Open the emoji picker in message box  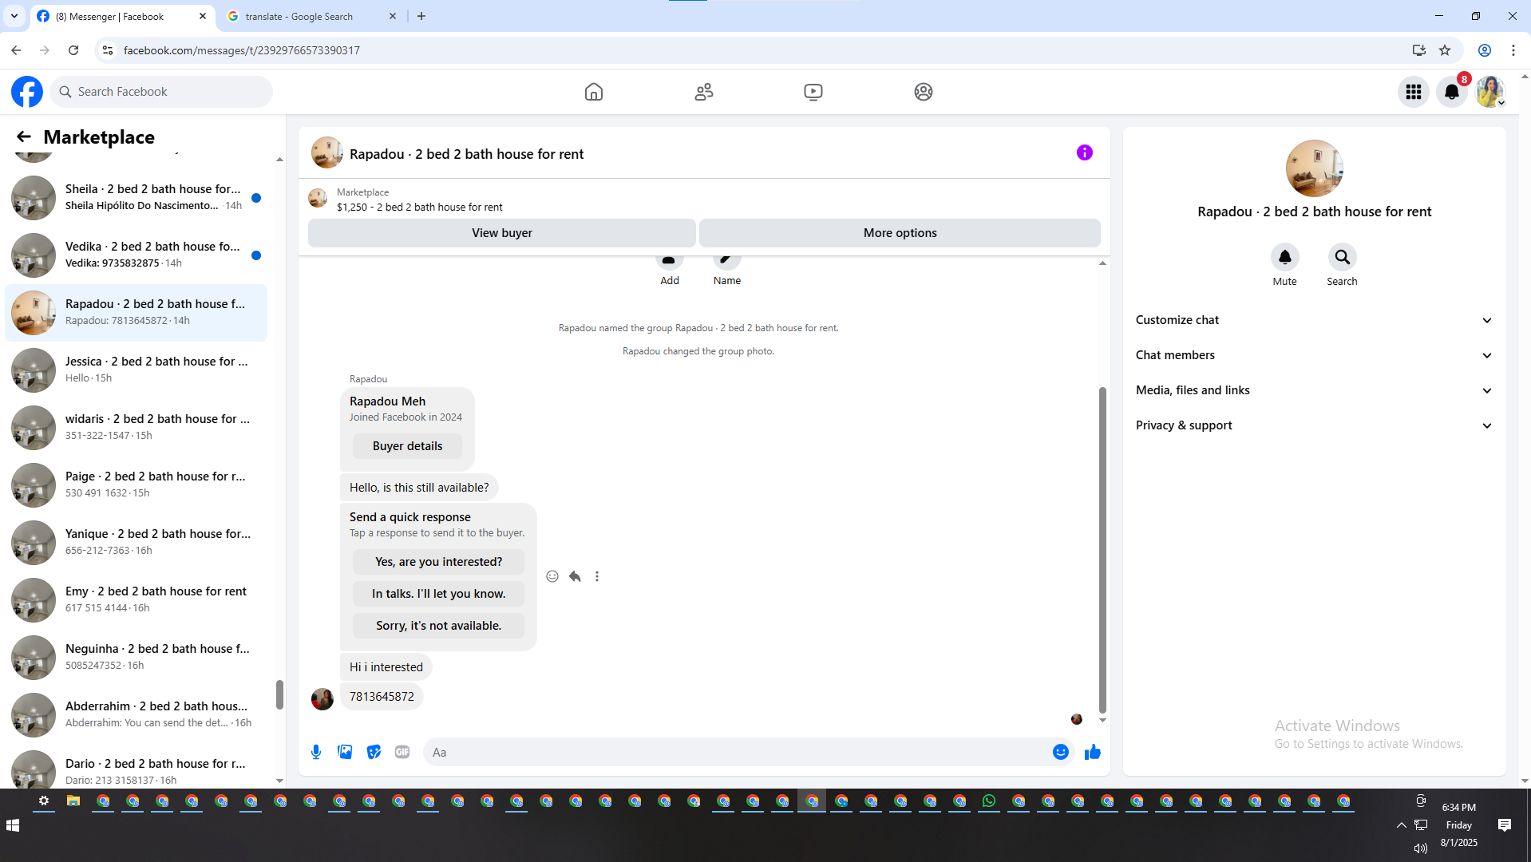pyautogui.click(x=1061, y=752)
